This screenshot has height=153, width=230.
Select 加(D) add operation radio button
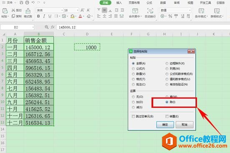point(133,102)
